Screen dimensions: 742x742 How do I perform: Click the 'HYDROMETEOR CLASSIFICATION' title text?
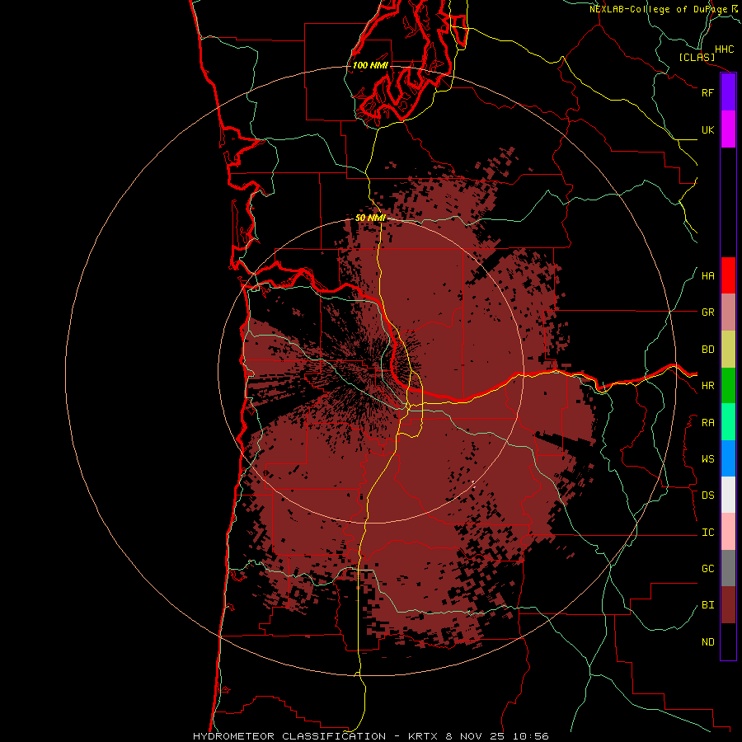click(289, 736)
